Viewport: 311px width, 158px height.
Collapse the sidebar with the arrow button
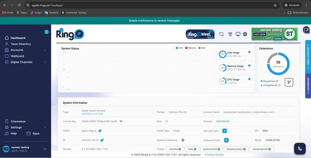tap(47, 32)
